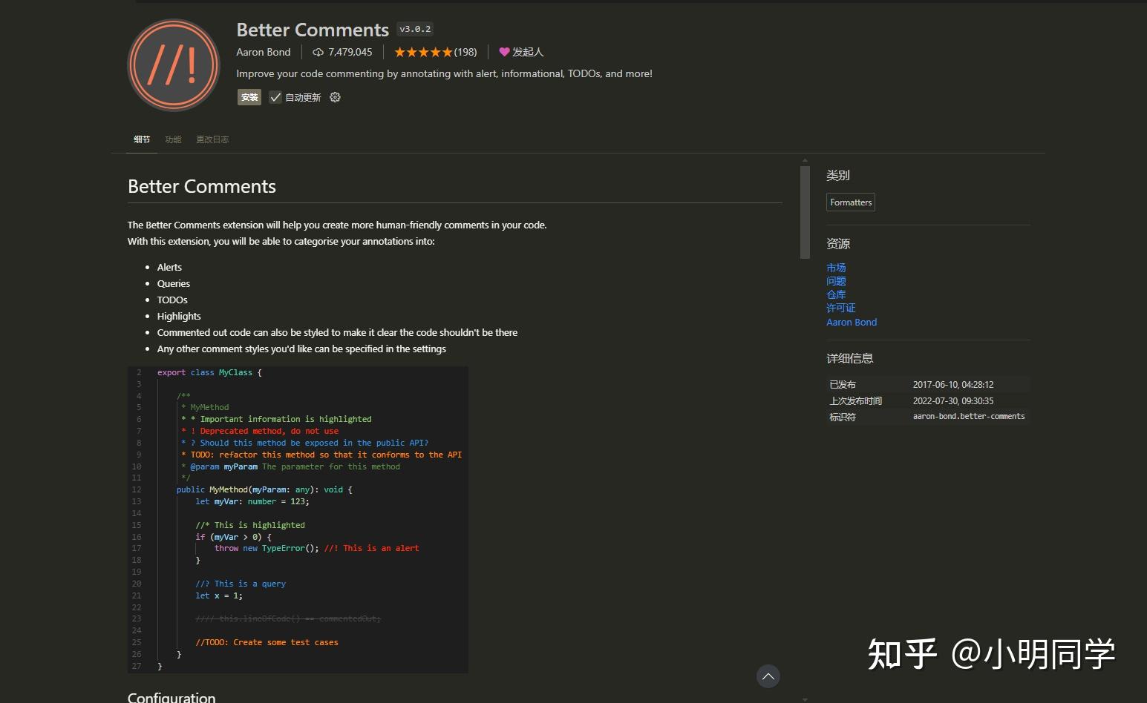The width and height of the screenshot is (1147, 703).
Task: Open the 问题 issues link
Action: point(836,281)
